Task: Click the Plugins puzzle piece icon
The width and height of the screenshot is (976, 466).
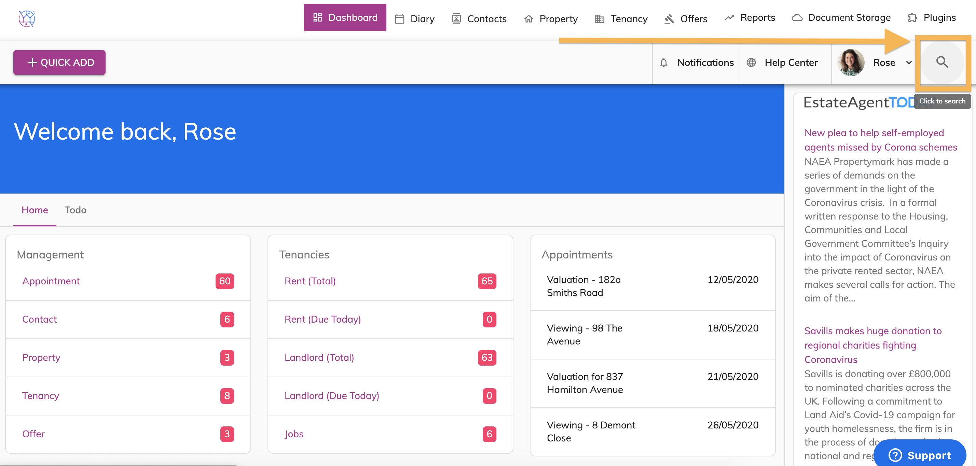Action: click(912, 18)
